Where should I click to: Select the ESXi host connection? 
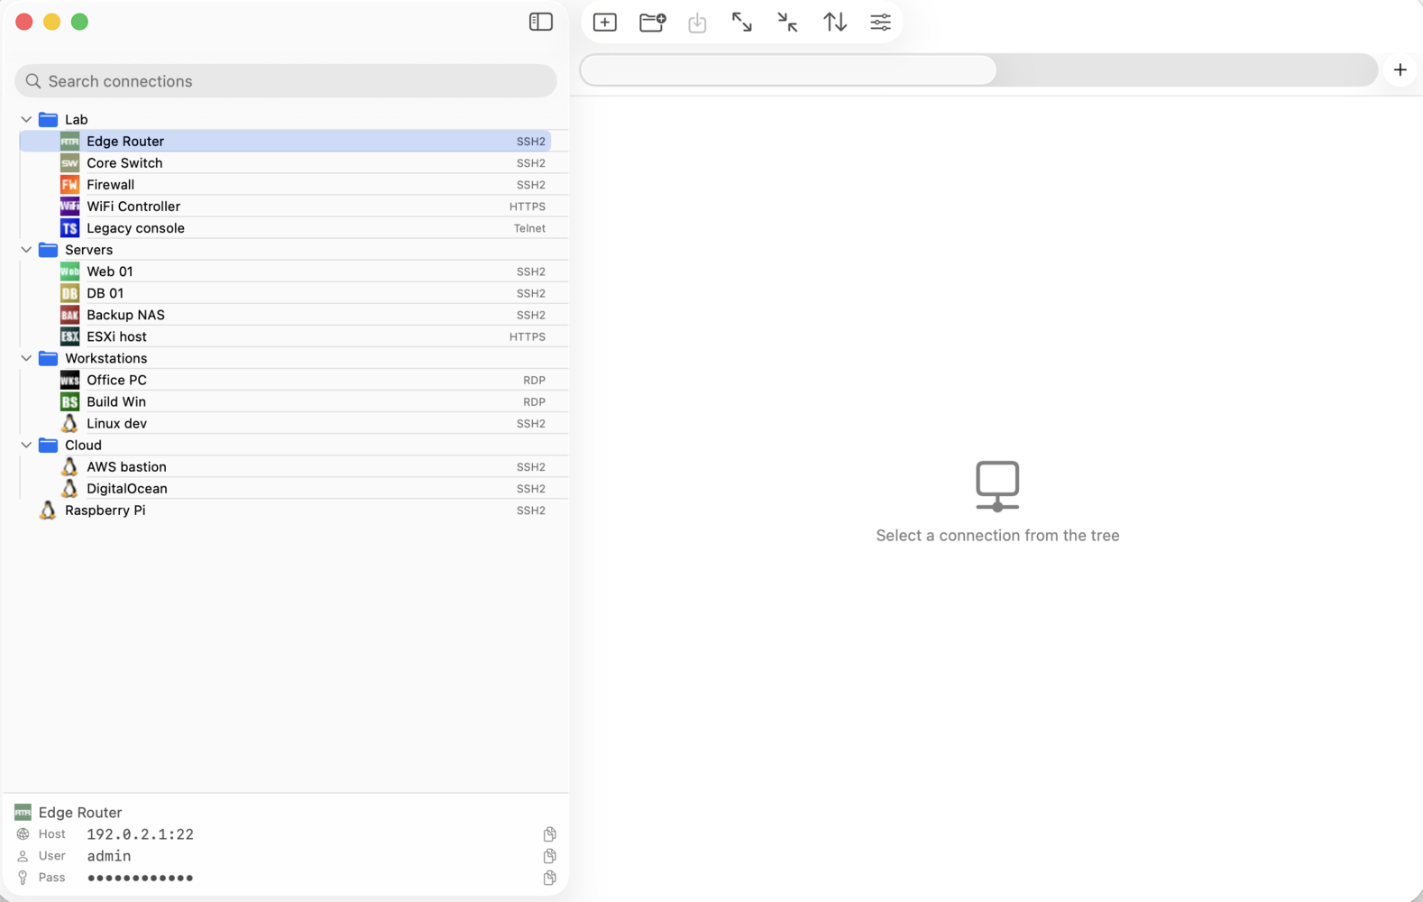click(285, 336)
